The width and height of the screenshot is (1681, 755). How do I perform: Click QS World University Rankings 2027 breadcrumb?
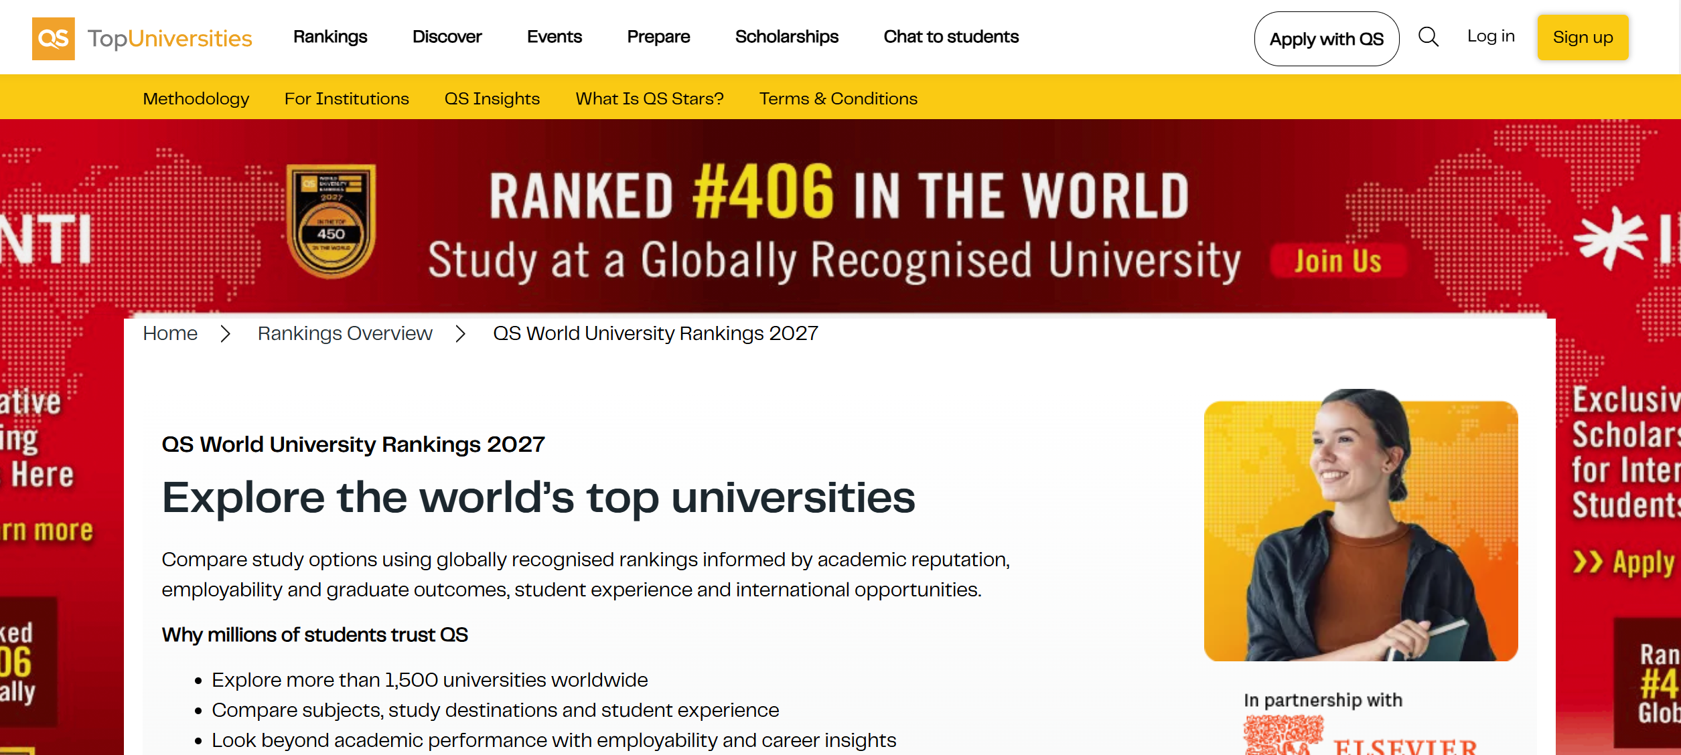[656, 333]
